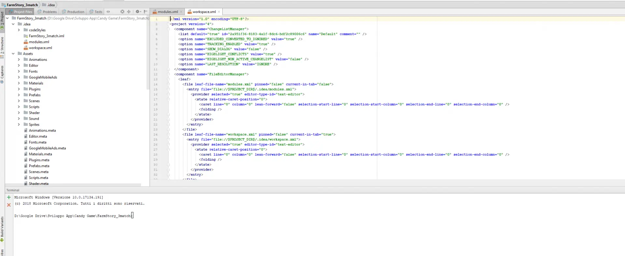
Task: Collapse the FileEditorManager fold marker on line 12
Action: coord(168,74)
